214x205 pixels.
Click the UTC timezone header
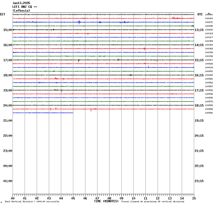pyautogui.click(x=200, y=14)
